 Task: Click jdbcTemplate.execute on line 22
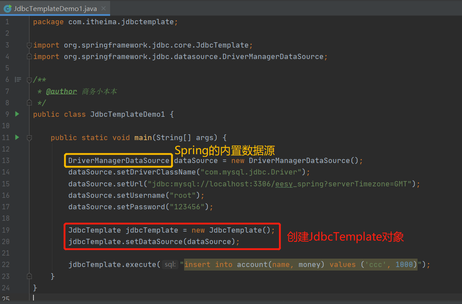(112, 264)
